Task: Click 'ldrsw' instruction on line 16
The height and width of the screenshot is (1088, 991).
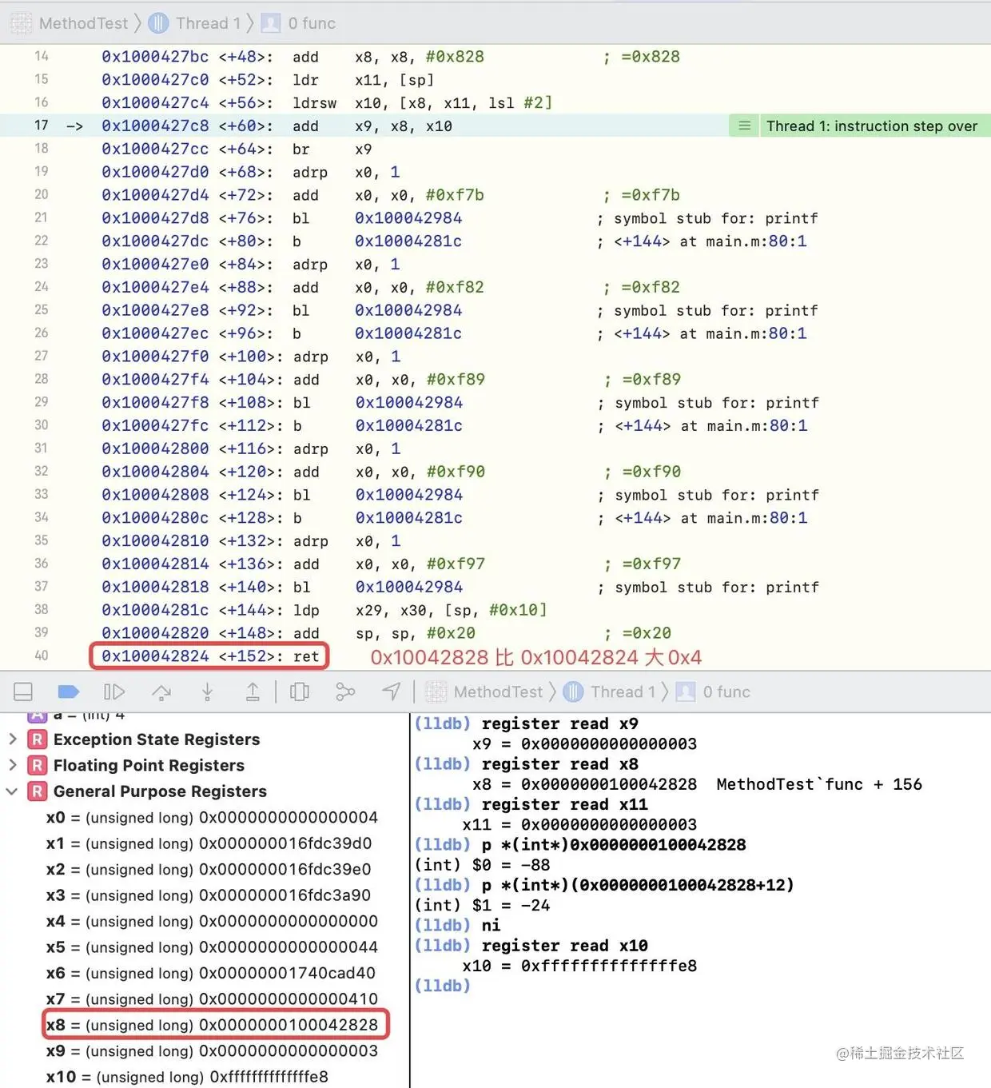Action: point(314,102)
